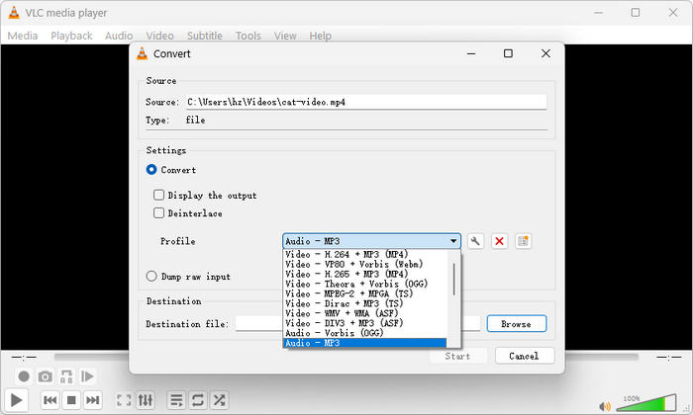Click the Destination file input field
The image size is (693, 415).
click(357, 324)
